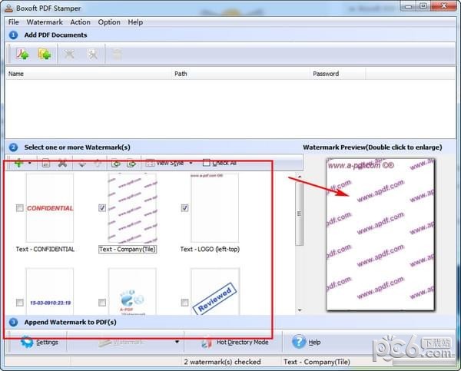Select the Company(Tile) watermark thumbnail
Screen dimensions: 461x371
[x=132, y=207]
